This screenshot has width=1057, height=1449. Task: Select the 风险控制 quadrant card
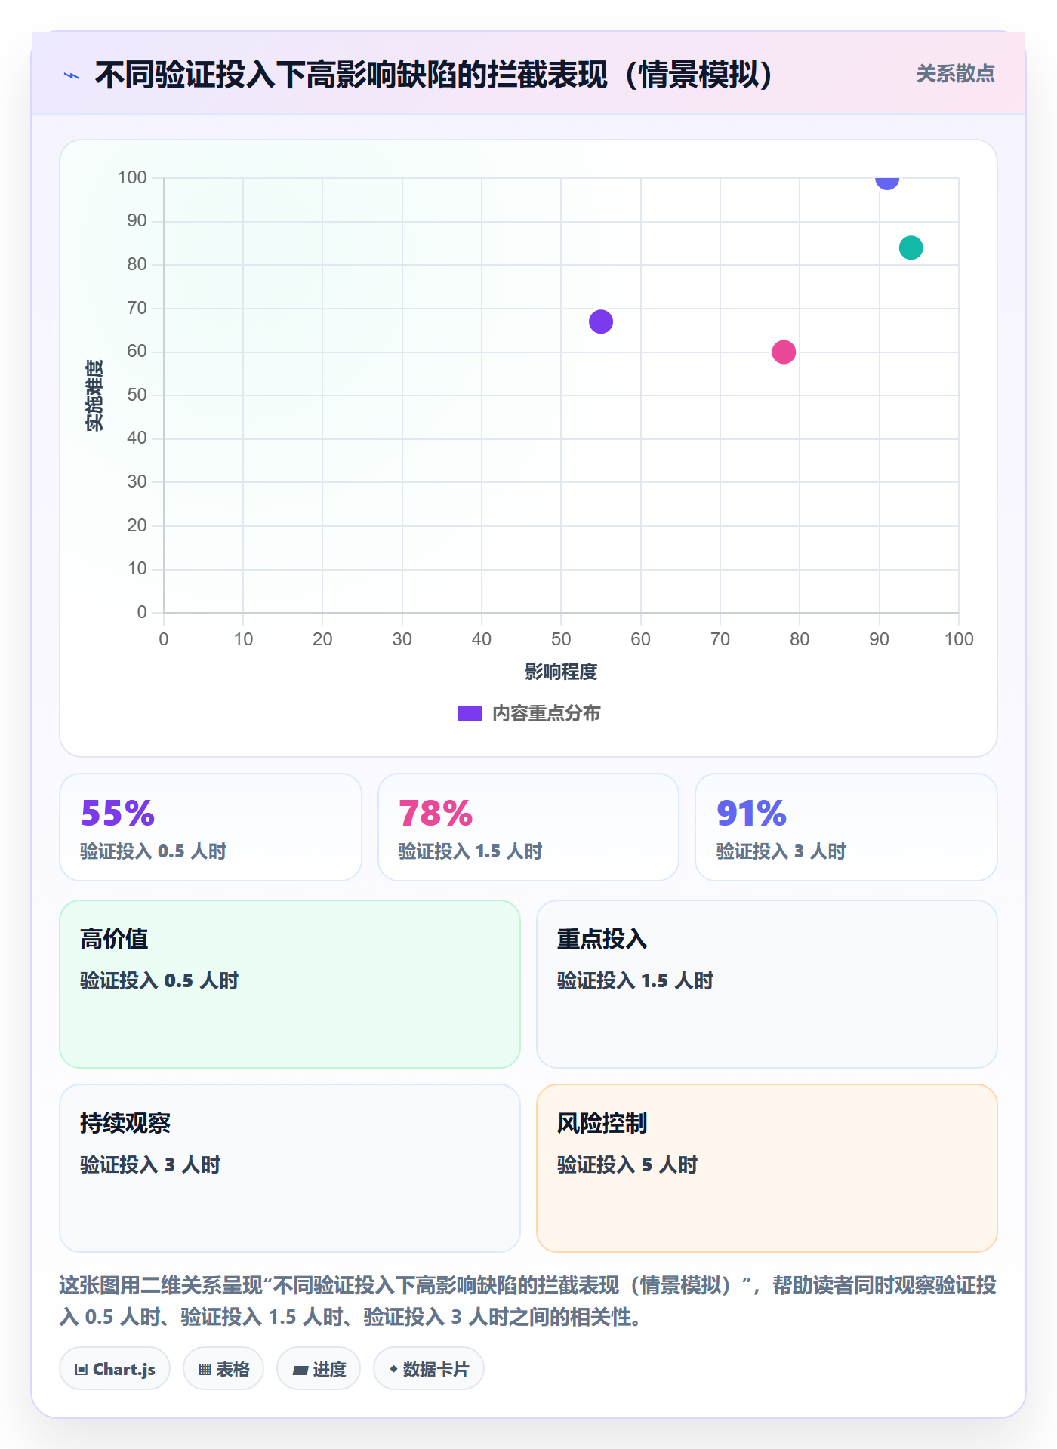[x=767, y=1168]
